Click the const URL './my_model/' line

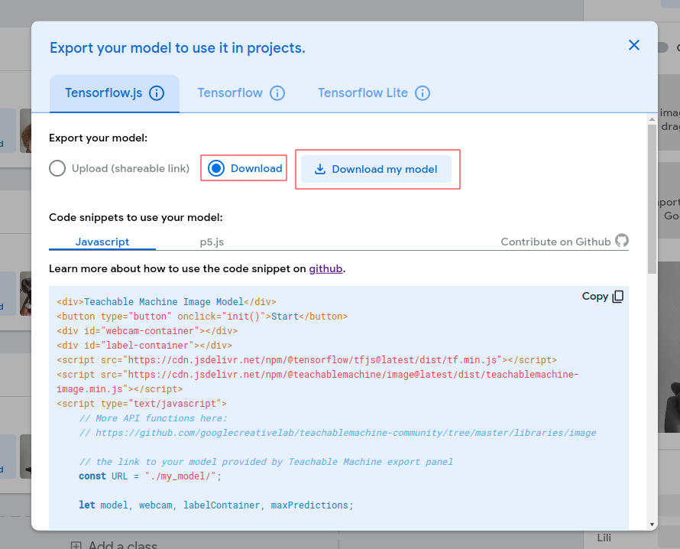(150, 476)
